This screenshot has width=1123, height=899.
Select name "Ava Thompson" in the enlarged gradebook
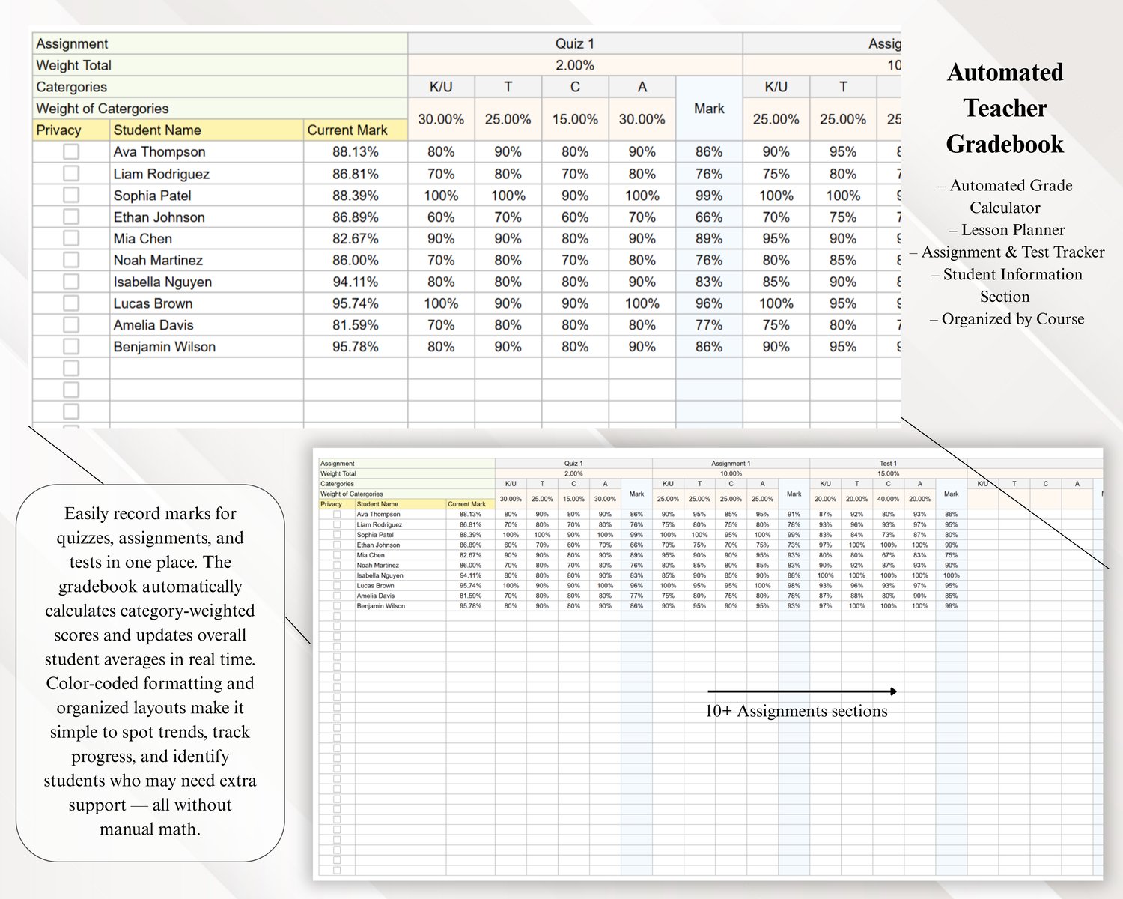tap(159, 151)
